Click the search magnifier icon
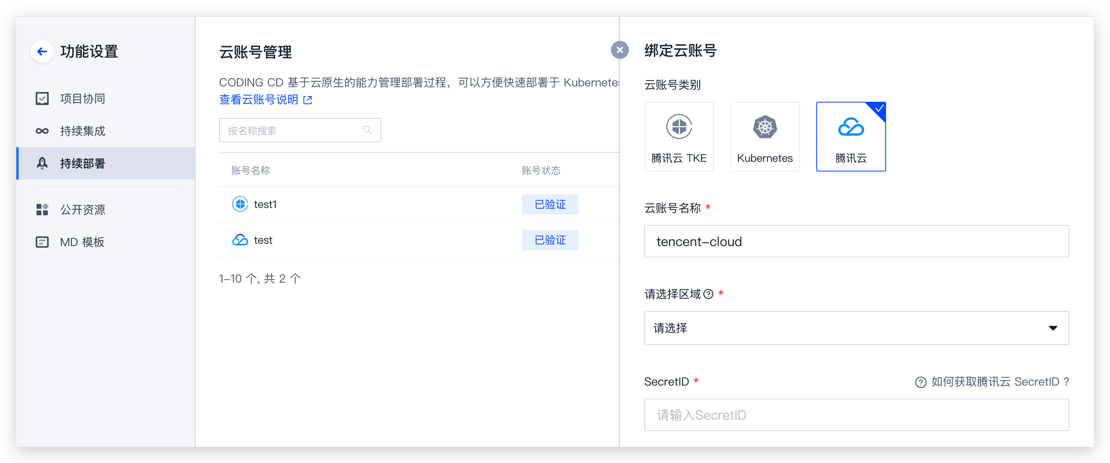Viewport: 1110px width, 463px height. pyautogui.click(x=367, y=130)
